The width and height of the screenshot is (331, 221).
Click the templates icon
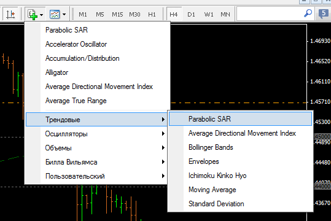pos(55,14)
